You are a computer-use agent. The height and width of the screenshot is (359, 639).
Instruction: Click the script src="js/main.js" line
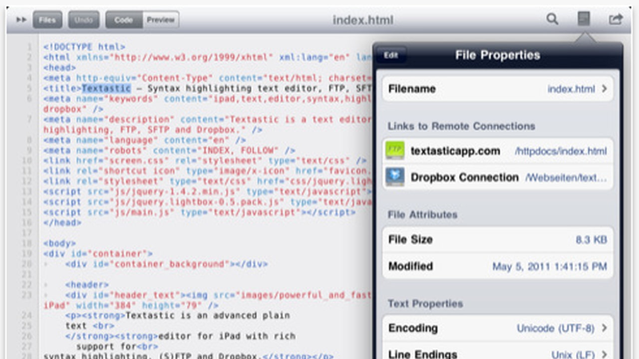point(200,212)
